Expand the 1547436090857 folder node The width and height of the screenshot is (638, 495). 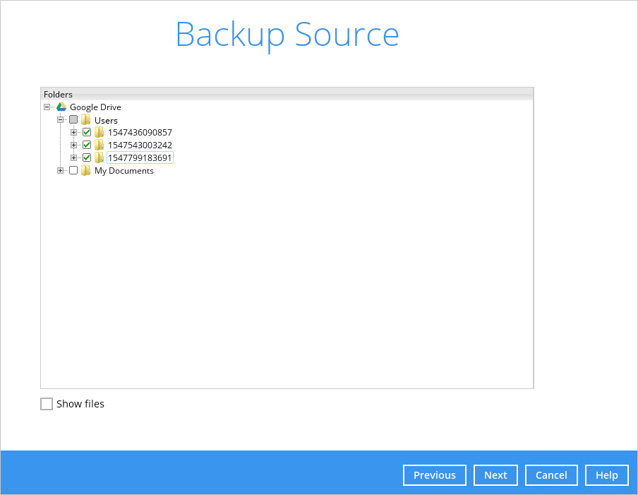(x=73, y=132)
